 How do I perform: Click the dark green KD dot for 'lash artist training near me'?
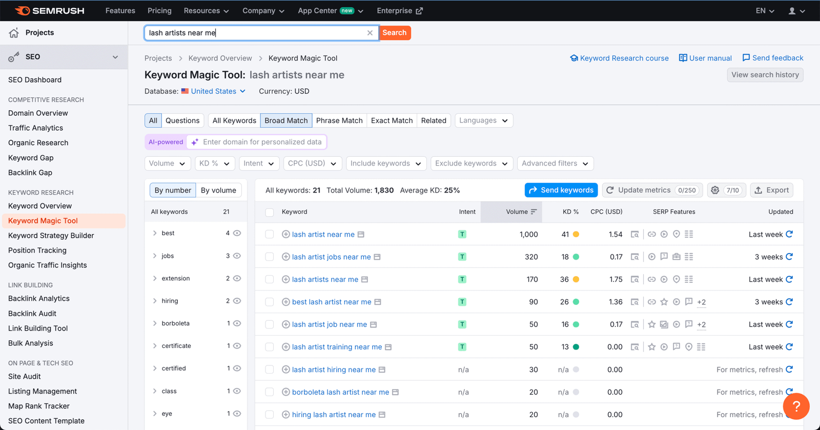(576, 347)
